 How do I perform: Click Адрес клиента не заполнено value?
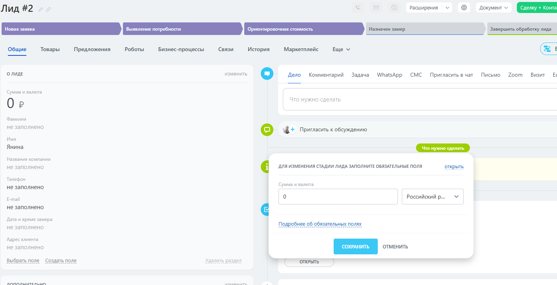click(25, 247)
